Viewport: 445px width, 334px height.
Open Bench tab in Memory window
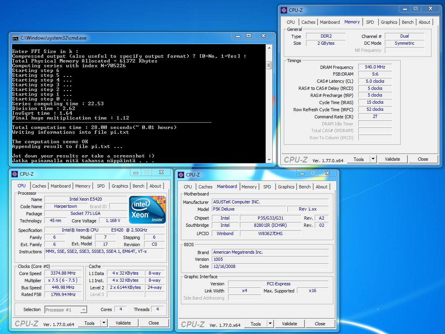point(407,22)
